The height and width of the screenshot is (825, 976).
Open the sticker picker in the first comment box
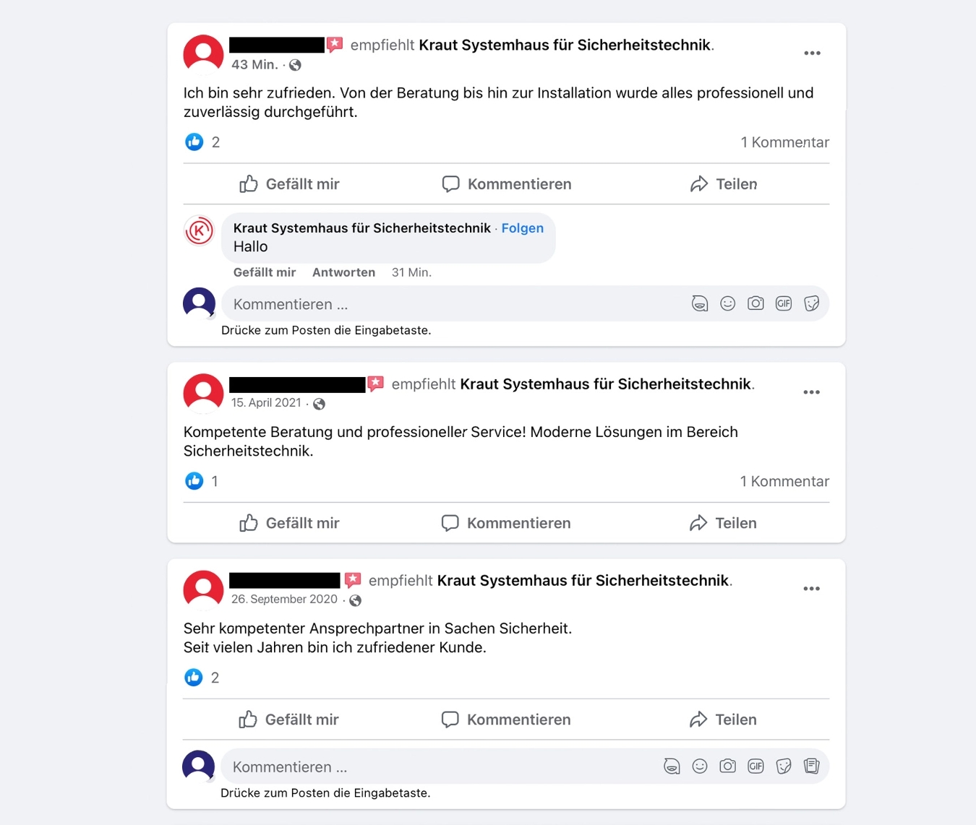point(812,303)
